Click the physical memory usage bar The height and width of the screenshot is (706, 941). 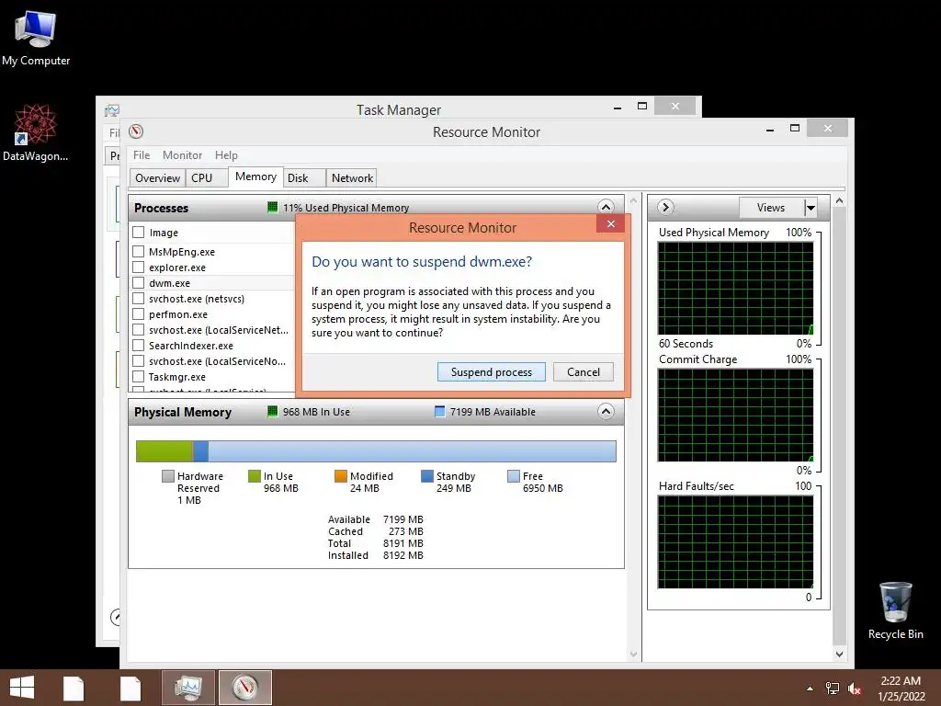coord(376,451)
